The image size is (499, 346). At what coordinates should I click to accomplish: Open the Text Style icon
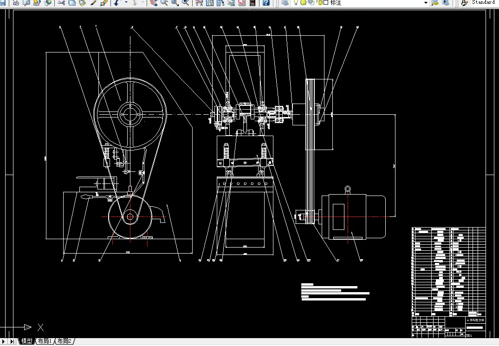point(464,2)
